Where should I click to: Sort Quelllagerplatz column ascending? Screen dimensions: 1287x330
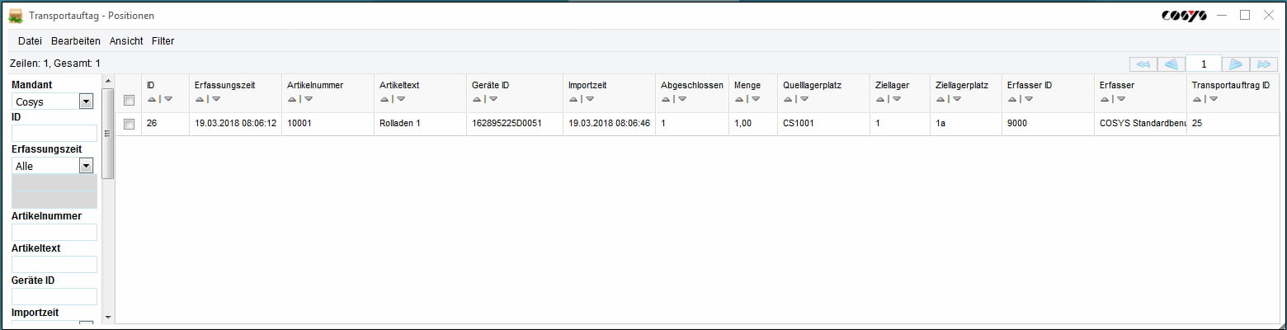pyautogui.click(x=788, y=99)
